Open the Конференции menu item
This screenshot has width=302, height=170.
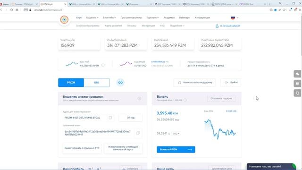point(202,18)
